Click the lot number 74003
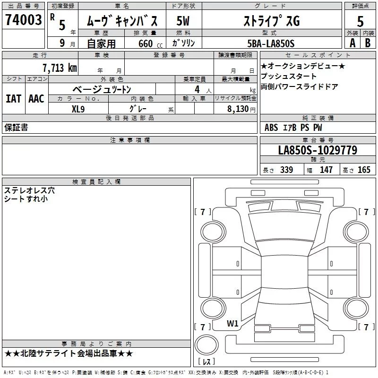The image size is (378, 378). click(23, 20)
